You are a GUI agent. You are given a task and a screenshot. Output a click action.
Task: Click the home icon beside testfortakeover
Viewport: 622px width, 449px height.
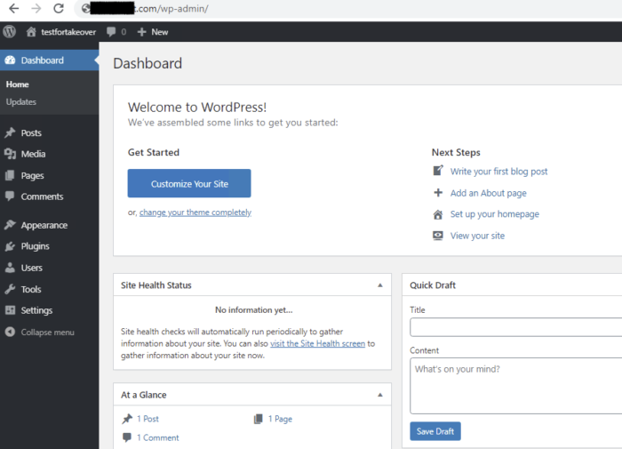(x=31, y=32)
